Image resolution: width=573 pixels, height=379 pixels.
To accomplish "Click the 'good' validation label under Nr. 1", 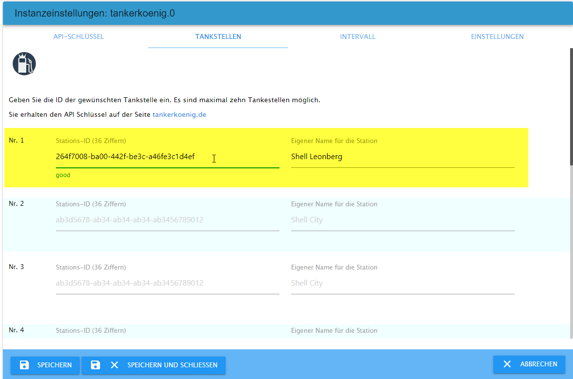I will [x=63, y=175].
